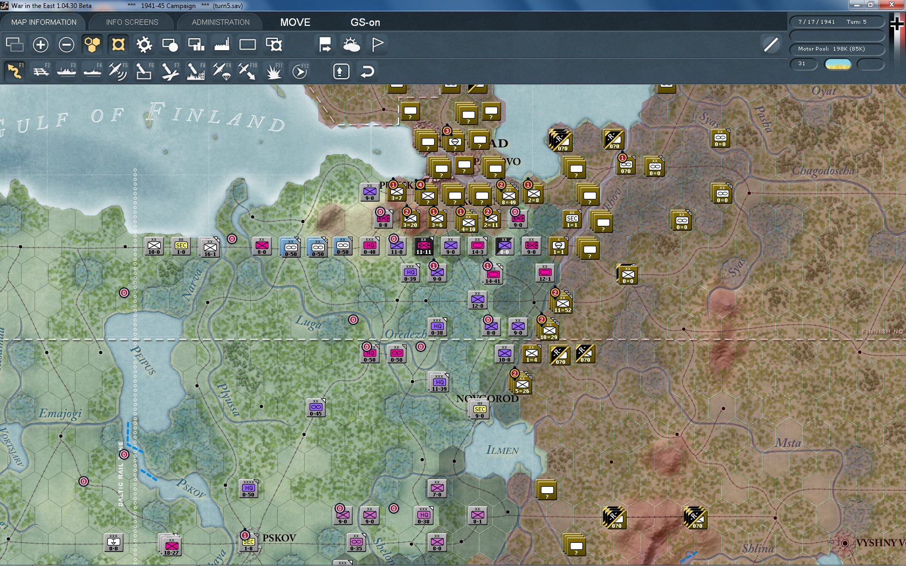The image size is (906, 566).
Task: Click the F12 circled arrow icon
Action: click(300, 71)
